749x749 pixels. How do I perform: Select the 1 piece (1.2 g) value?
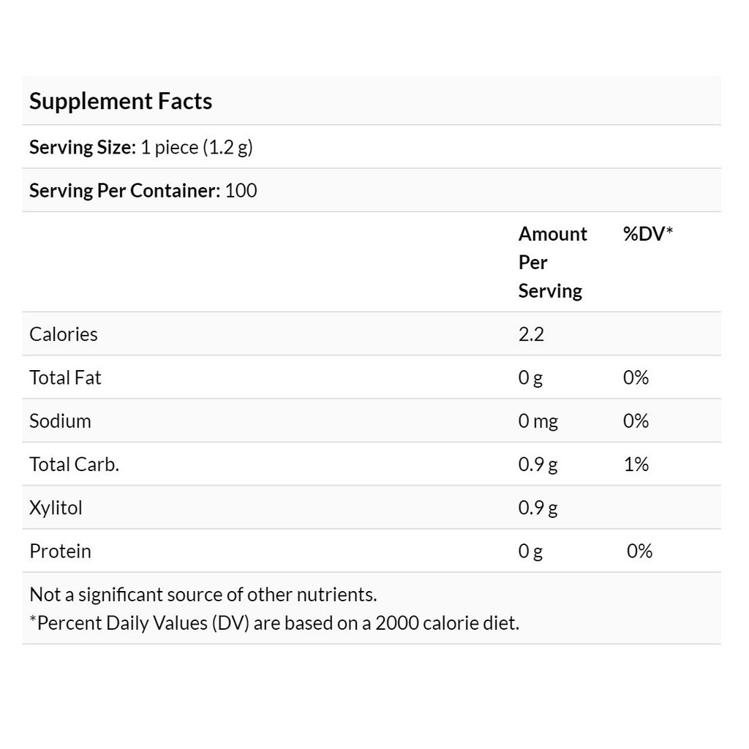(196, 147)
